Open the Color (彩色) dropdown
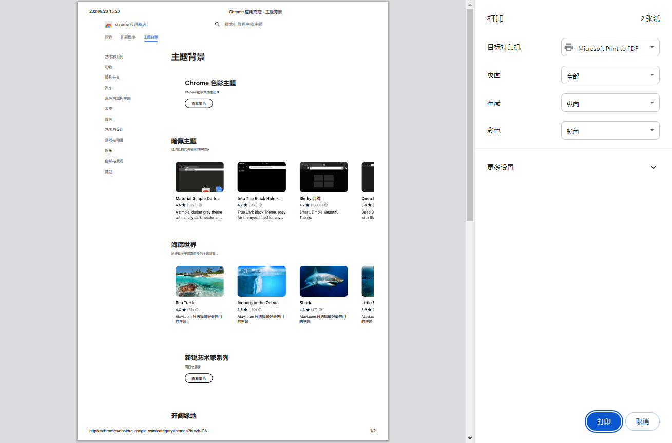 610,131
